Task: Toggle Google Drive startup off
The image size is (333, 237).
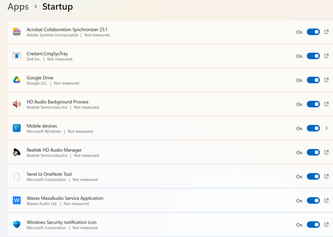Action: pos(313,80)
